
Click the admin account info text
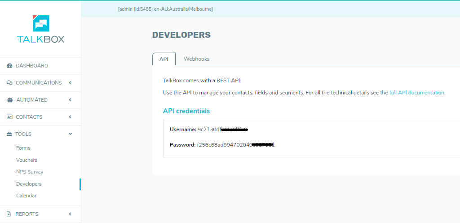[165, 9]
